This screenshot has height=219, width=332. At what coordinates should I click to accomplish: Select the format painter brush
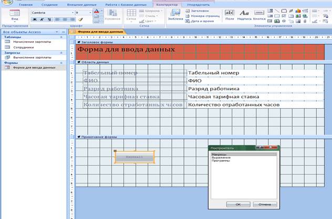(x=80, y=19)
